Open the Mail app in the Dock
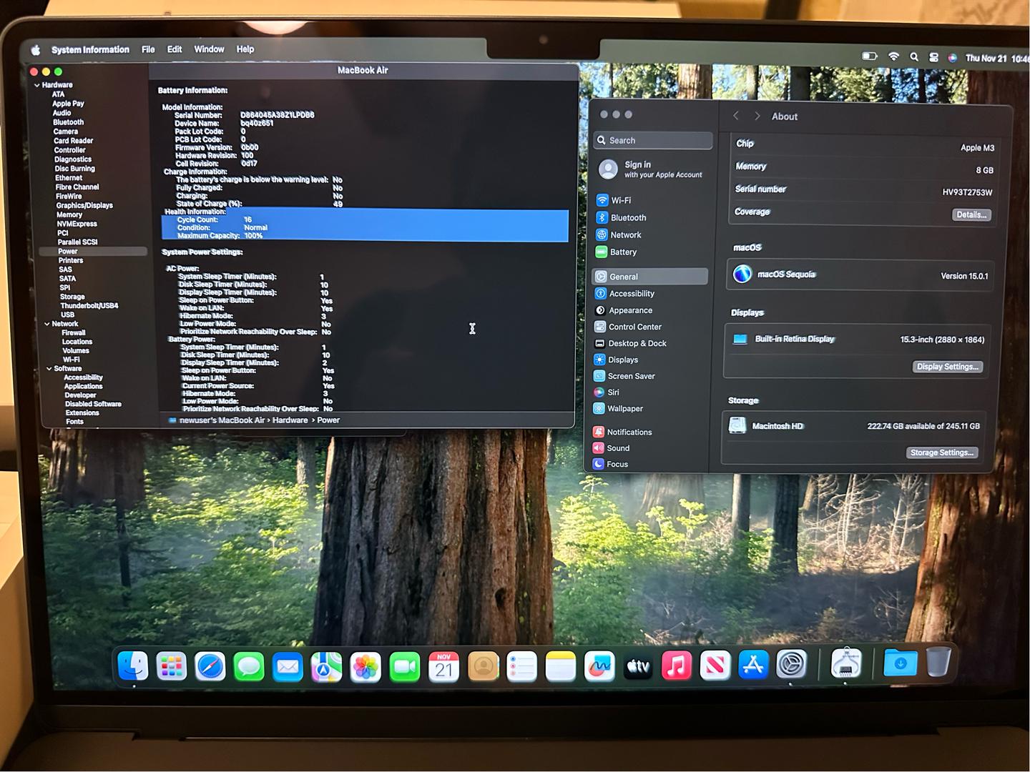 coord(288,667)
